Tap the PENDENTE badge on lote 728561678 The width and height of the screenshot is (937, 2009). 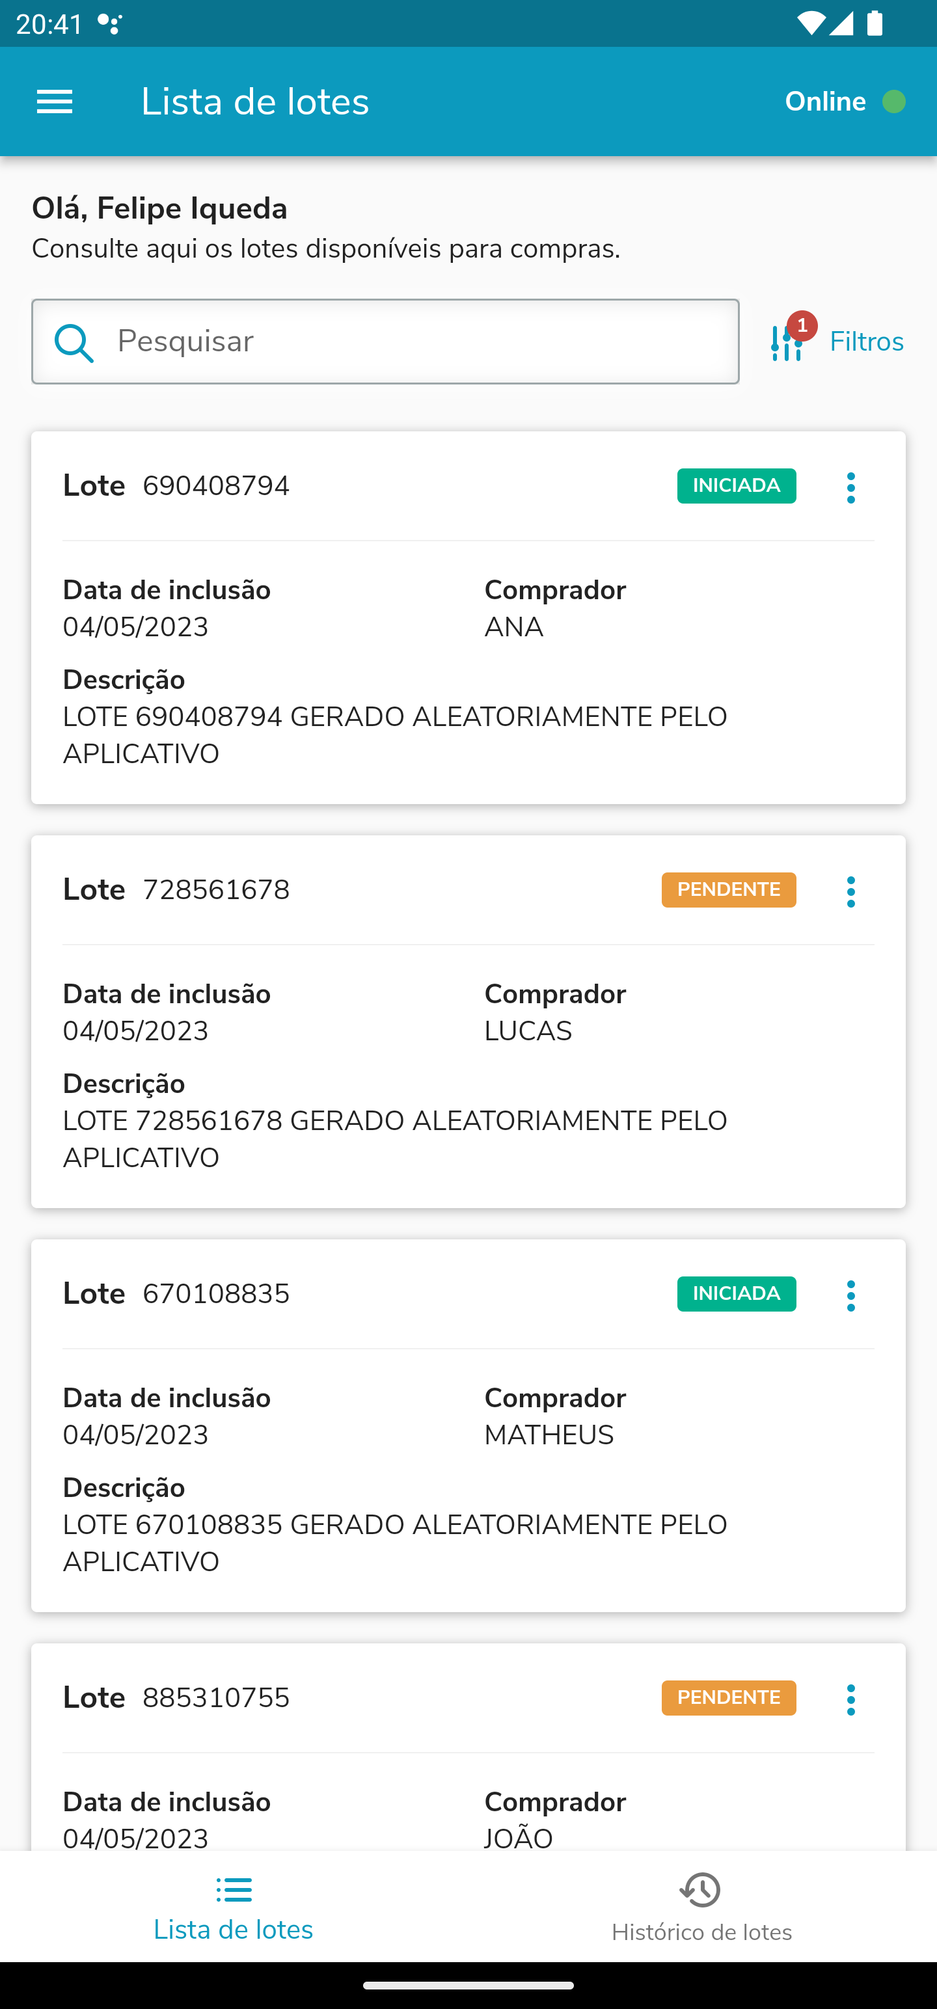[x=728, y=890]
